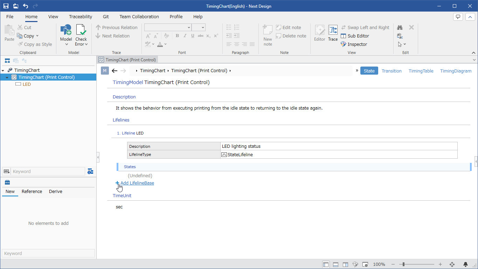Viewport: 478px width, 269px height.
Task: Click the fit-to-page arrows icon in status bar
Action: 452,264
